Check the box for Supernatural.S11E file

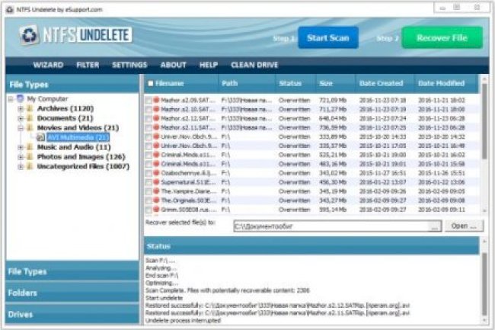[148, 182]
